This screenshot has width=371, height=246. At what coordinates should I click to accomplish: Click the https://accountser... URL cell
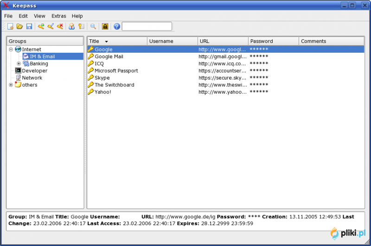pos(222,71)
